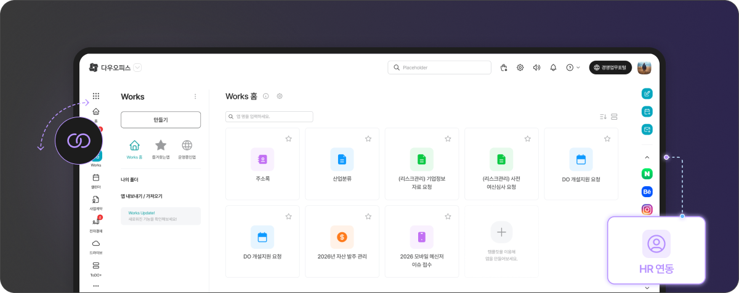Open 캘린더 from the left sidebar

96,180
